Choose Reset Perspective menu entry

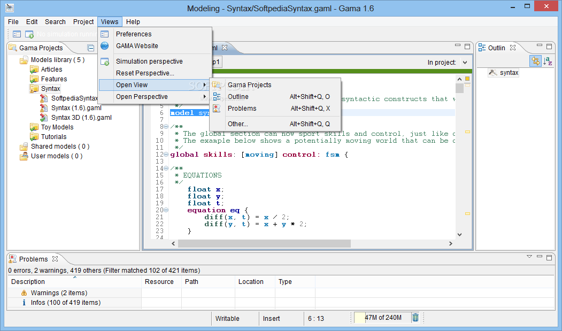click(x=155, y=73)
